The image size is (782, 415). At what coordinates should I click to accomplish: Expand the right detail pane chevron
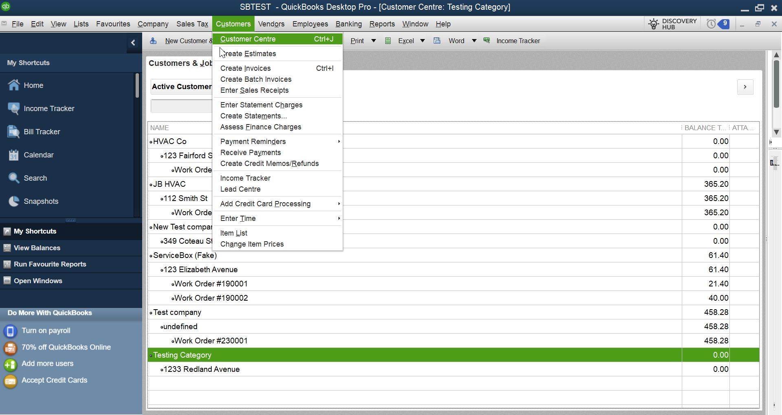[745, 87]
